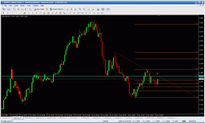Open a new chart with the New Chart icon

point(4,9)
